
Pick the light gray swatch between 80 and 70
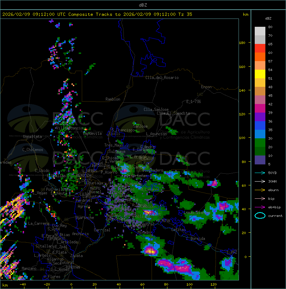pyautogui.click(x=260, y=31)
